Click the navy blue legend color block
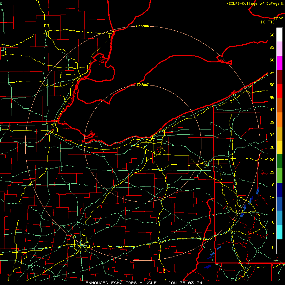285x285 pixels. coord(280,190)
